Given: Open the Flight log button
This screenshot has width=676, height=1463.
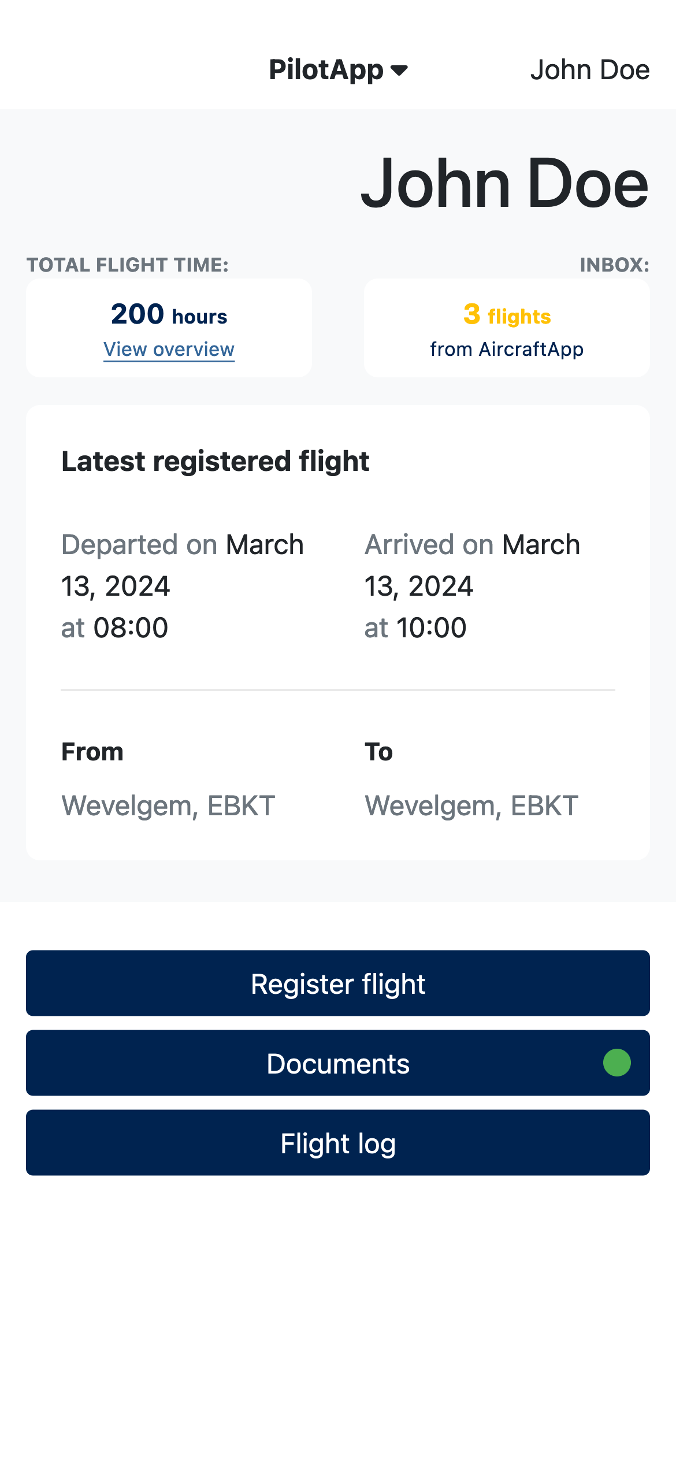Looking at the screenshot, I should tap(338, 1143).
